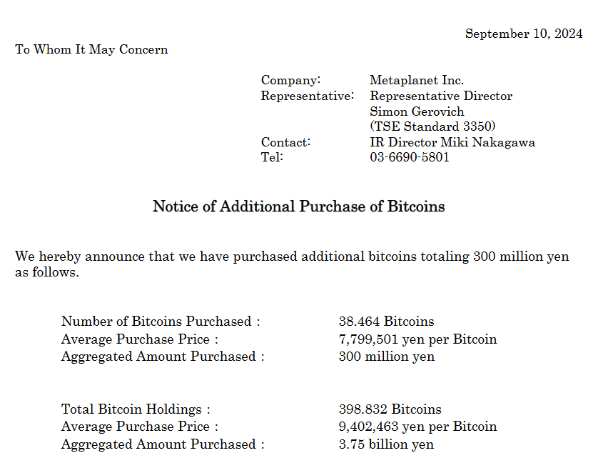Click the "Tel:" field label

tap(272, 157)
